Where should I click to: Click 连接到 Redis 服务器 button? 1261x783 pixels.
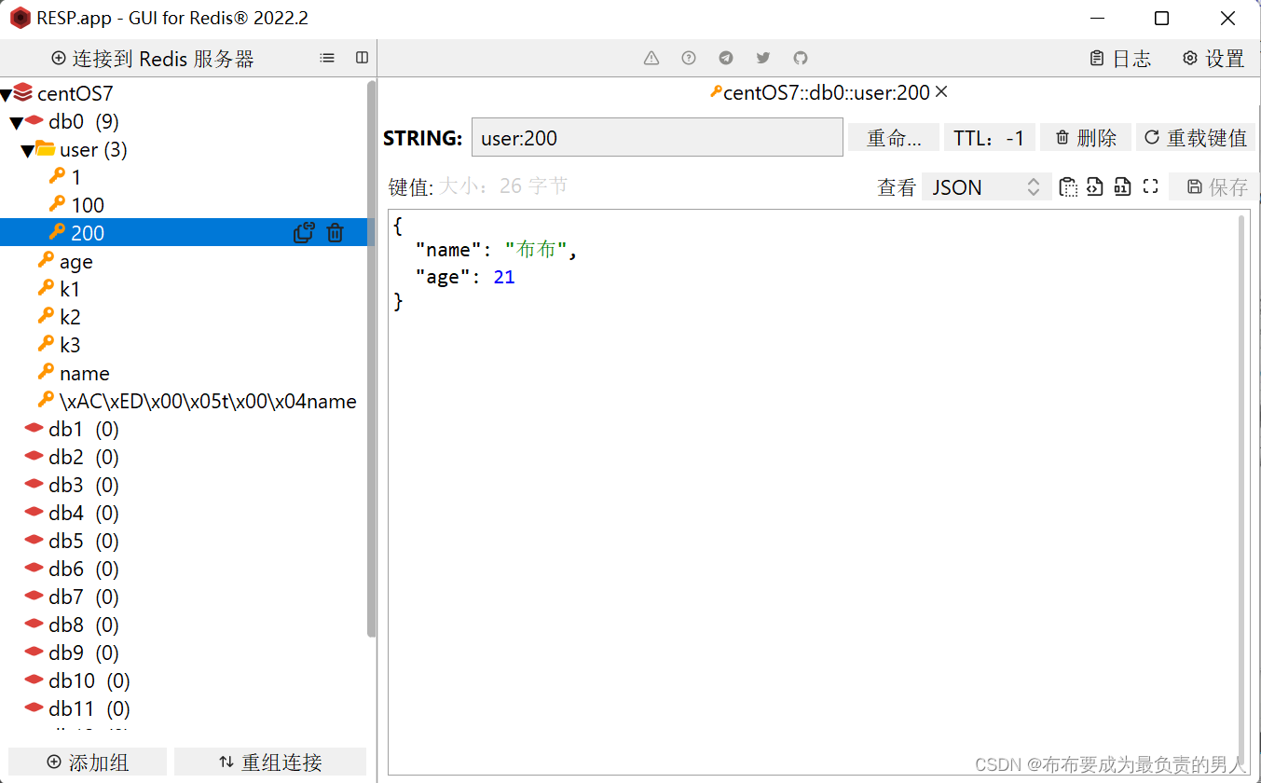click(153, 59)
